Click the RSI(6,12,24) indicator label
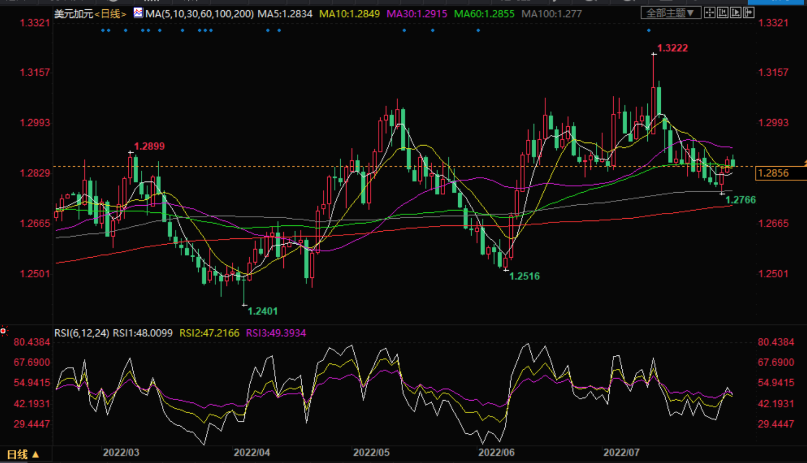 82,333
